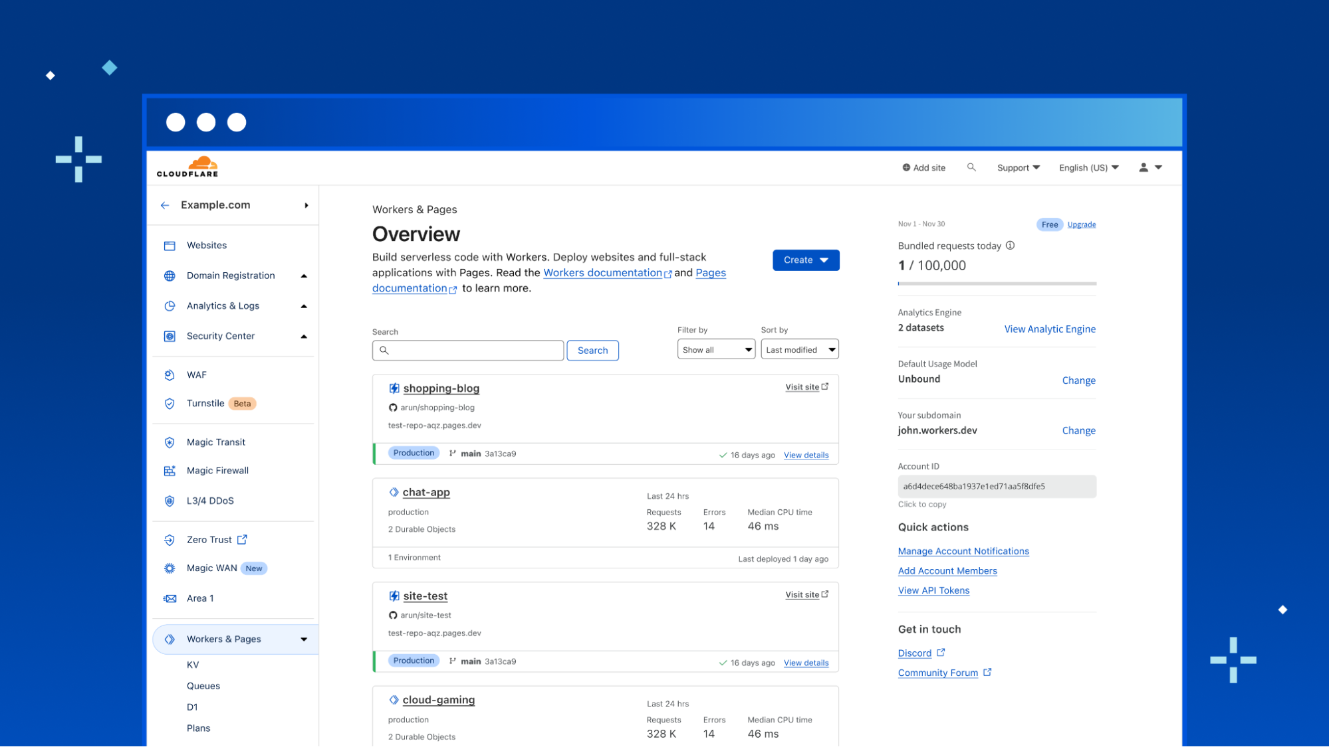
Task: Click the search magnifier in top bar
Action: [971, 167]
